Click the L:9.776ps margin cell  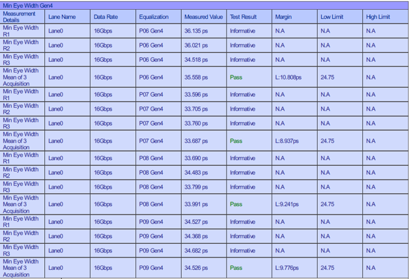[x=287, y=268]
